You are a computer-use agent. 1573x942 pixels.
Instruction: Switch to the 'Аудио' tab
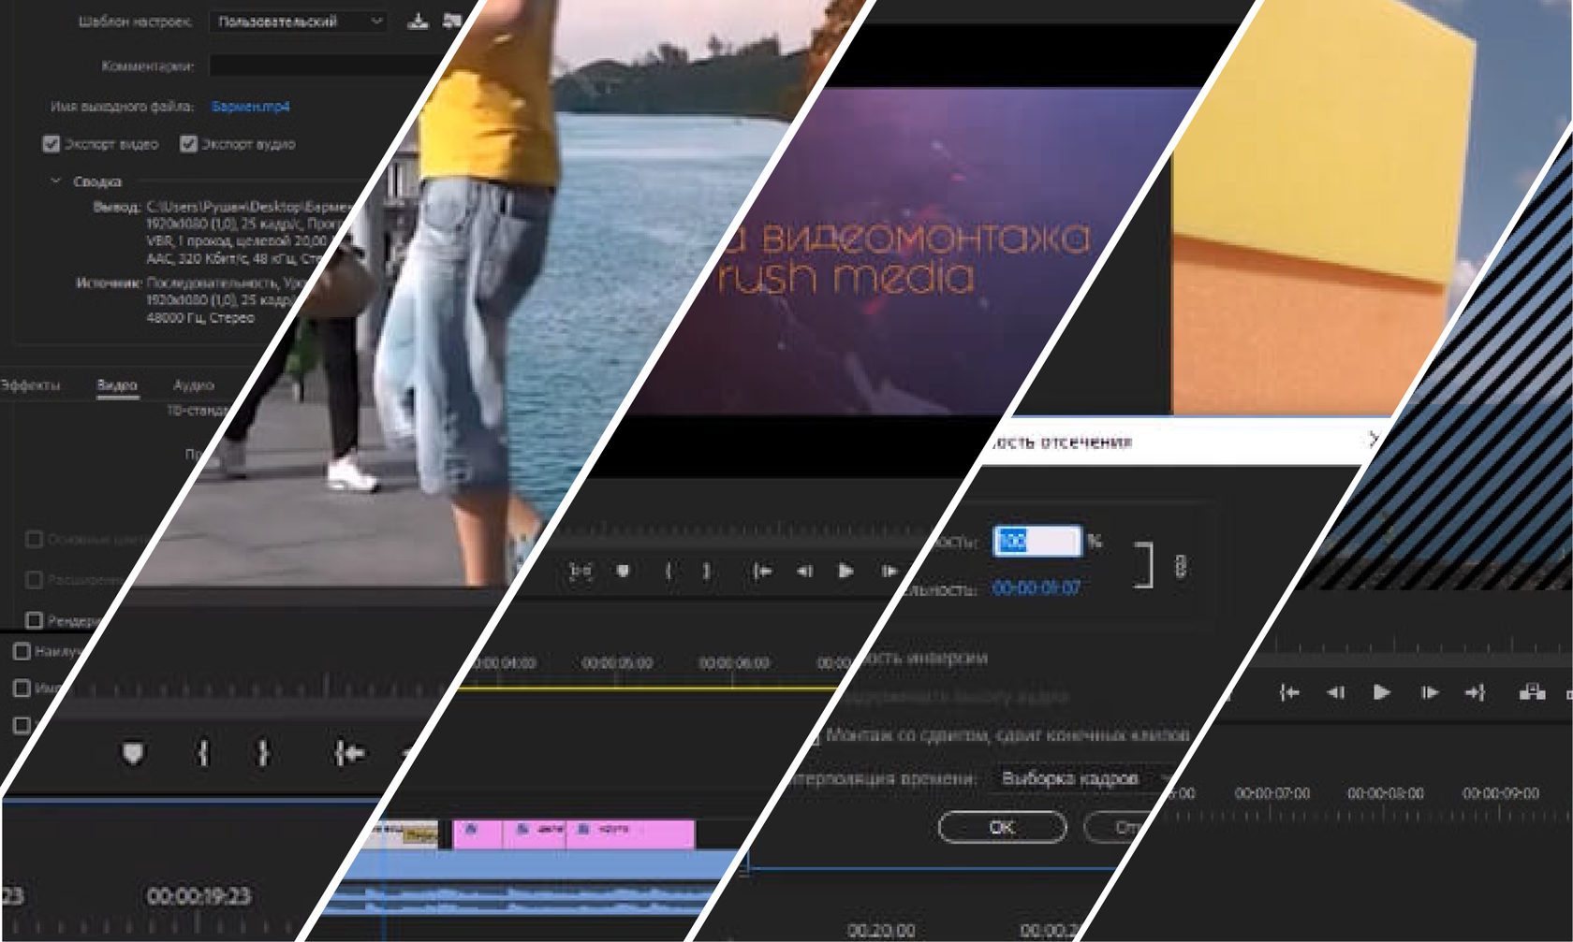(x=194, y=384)
